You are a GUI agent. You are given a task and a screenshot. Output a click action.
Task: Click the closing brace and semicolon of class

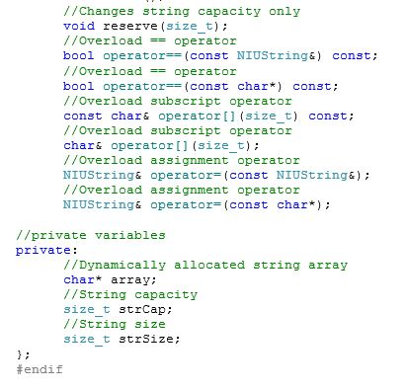pos(23,354)
